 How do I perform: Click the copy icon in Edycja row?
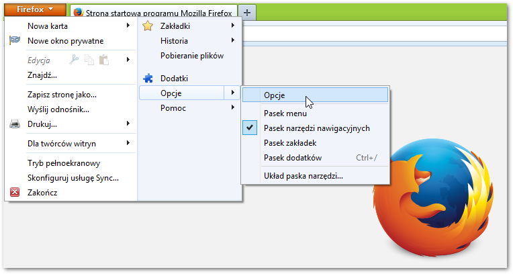click(x=89, y=60)
